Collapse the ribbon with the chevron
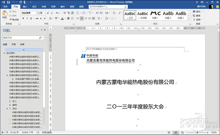 [217, 24]
